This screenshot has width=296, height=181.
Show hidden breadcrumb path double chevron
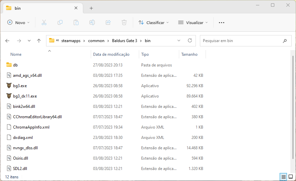[x=58, y=40]
